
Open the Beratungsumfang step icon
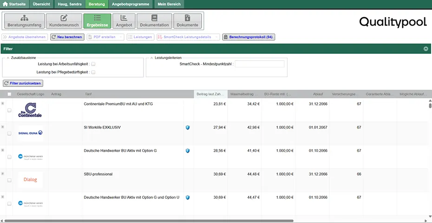pyautogui.click(x=25, y=18)
